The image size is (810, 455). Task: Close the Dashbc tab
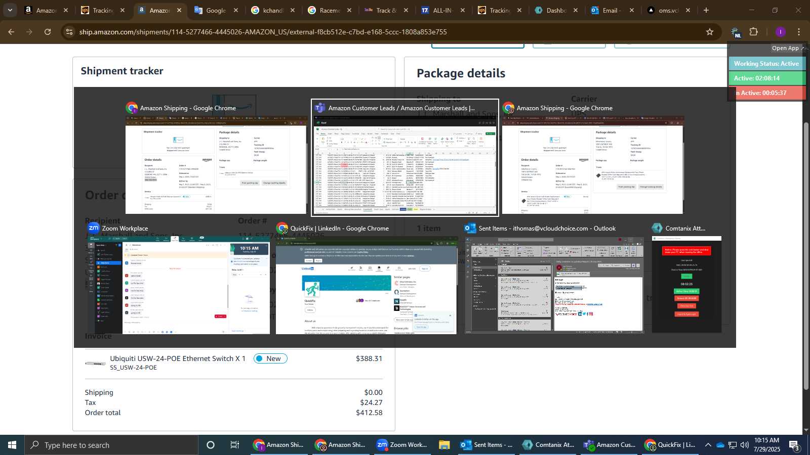click(576, 10)
